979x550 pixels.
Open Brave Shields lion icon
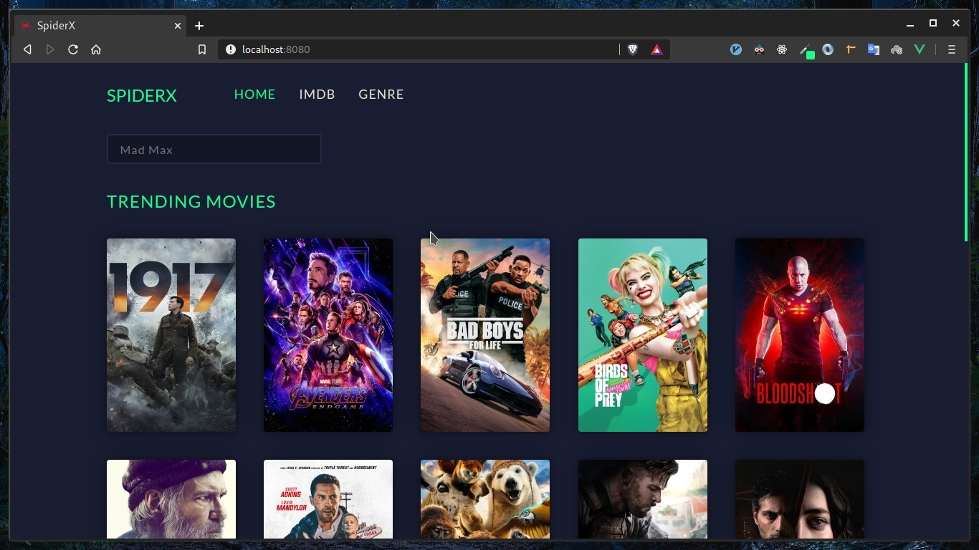point(633,49)
